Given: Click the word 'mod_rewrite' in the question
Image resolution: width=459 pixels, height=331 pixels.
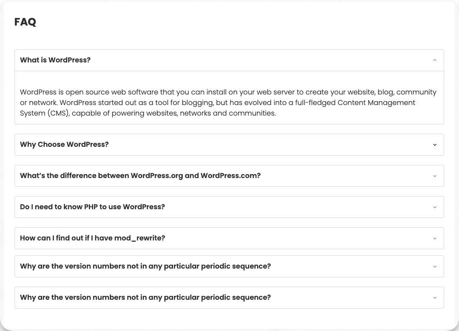Looking at the screenshot, I should pos(140,238).
